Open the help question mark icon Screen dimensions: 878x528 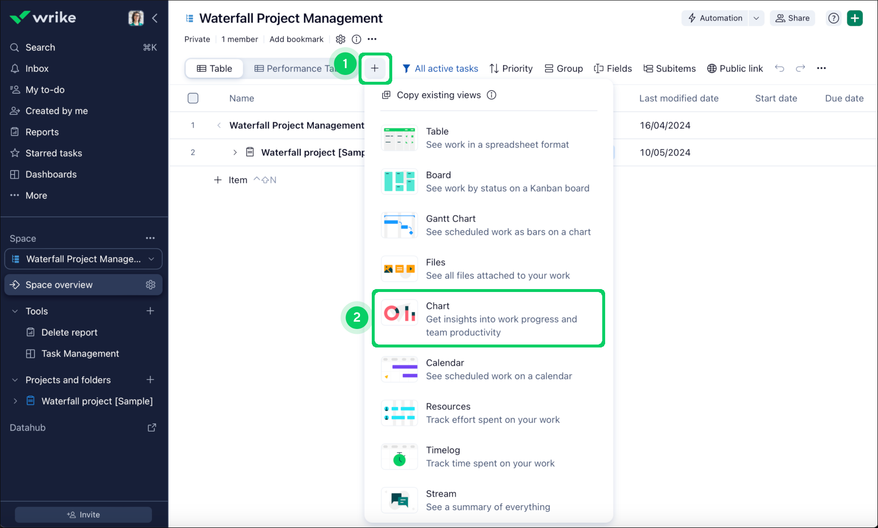[x=834, y=18]
